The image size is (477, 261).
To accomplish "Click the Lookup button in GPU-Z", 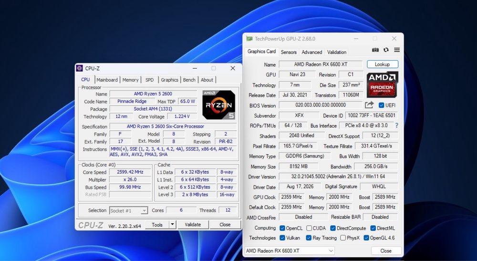I will click(383, 64).
